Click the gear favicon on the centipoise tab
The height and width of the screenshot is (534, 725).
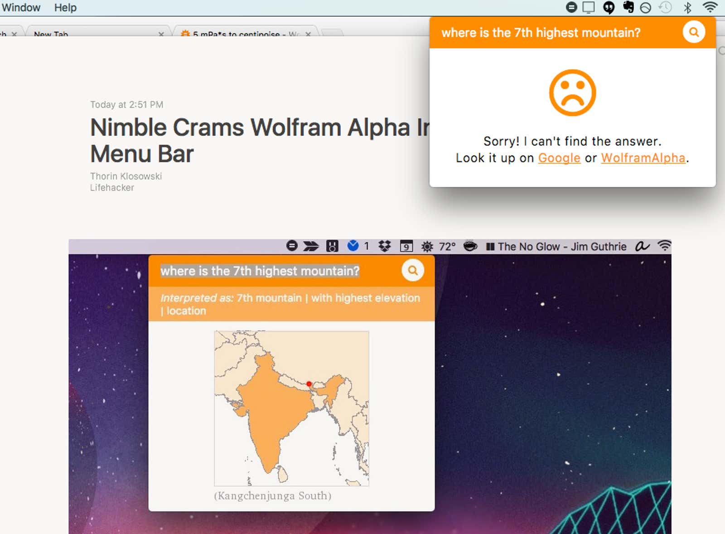185,34
